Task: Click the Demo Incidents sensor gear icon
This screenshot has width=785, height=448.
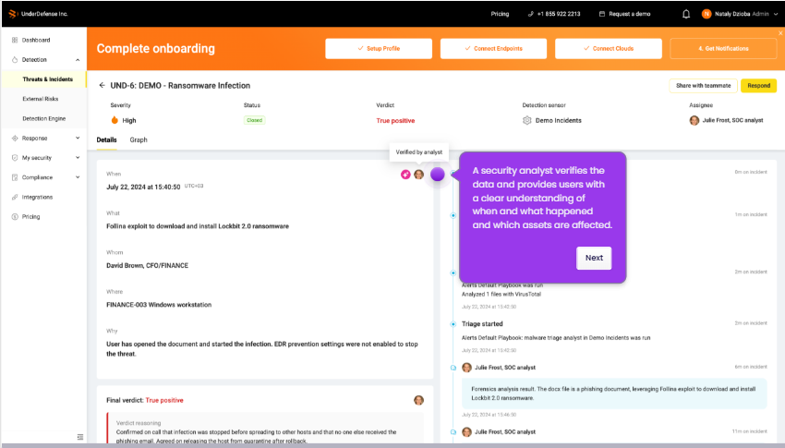Action: point(526,121)
